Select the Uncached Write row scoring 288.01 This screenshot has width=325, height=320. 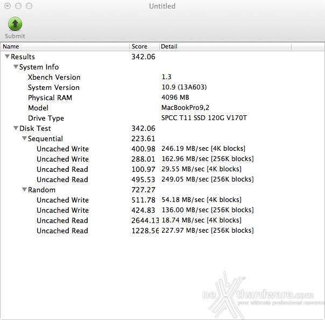point(162,159)
